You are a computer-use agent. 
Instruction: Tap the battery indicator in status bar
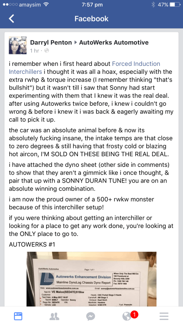[175, 5]
